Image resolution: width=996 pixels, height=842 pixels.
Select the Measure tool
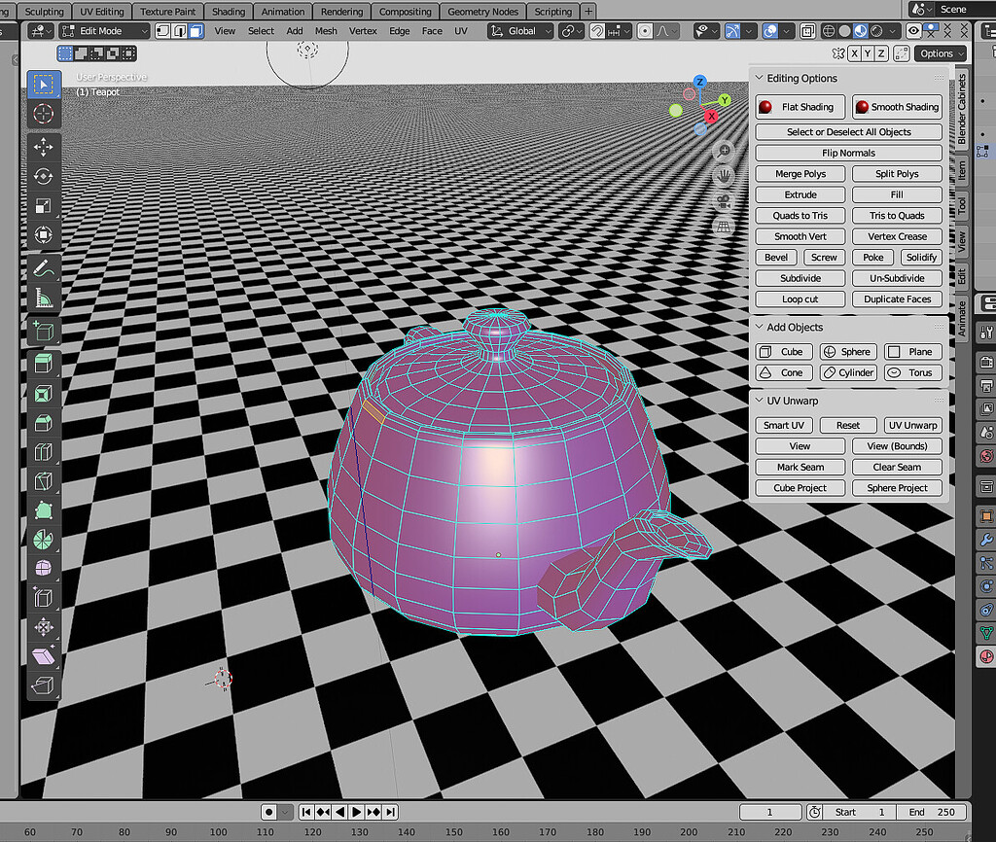tap(43, 298)
